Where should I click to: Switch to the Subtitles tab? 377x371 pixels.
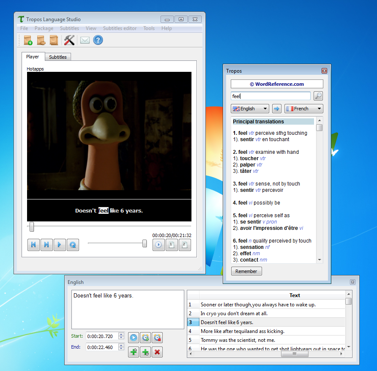point(58,57)
